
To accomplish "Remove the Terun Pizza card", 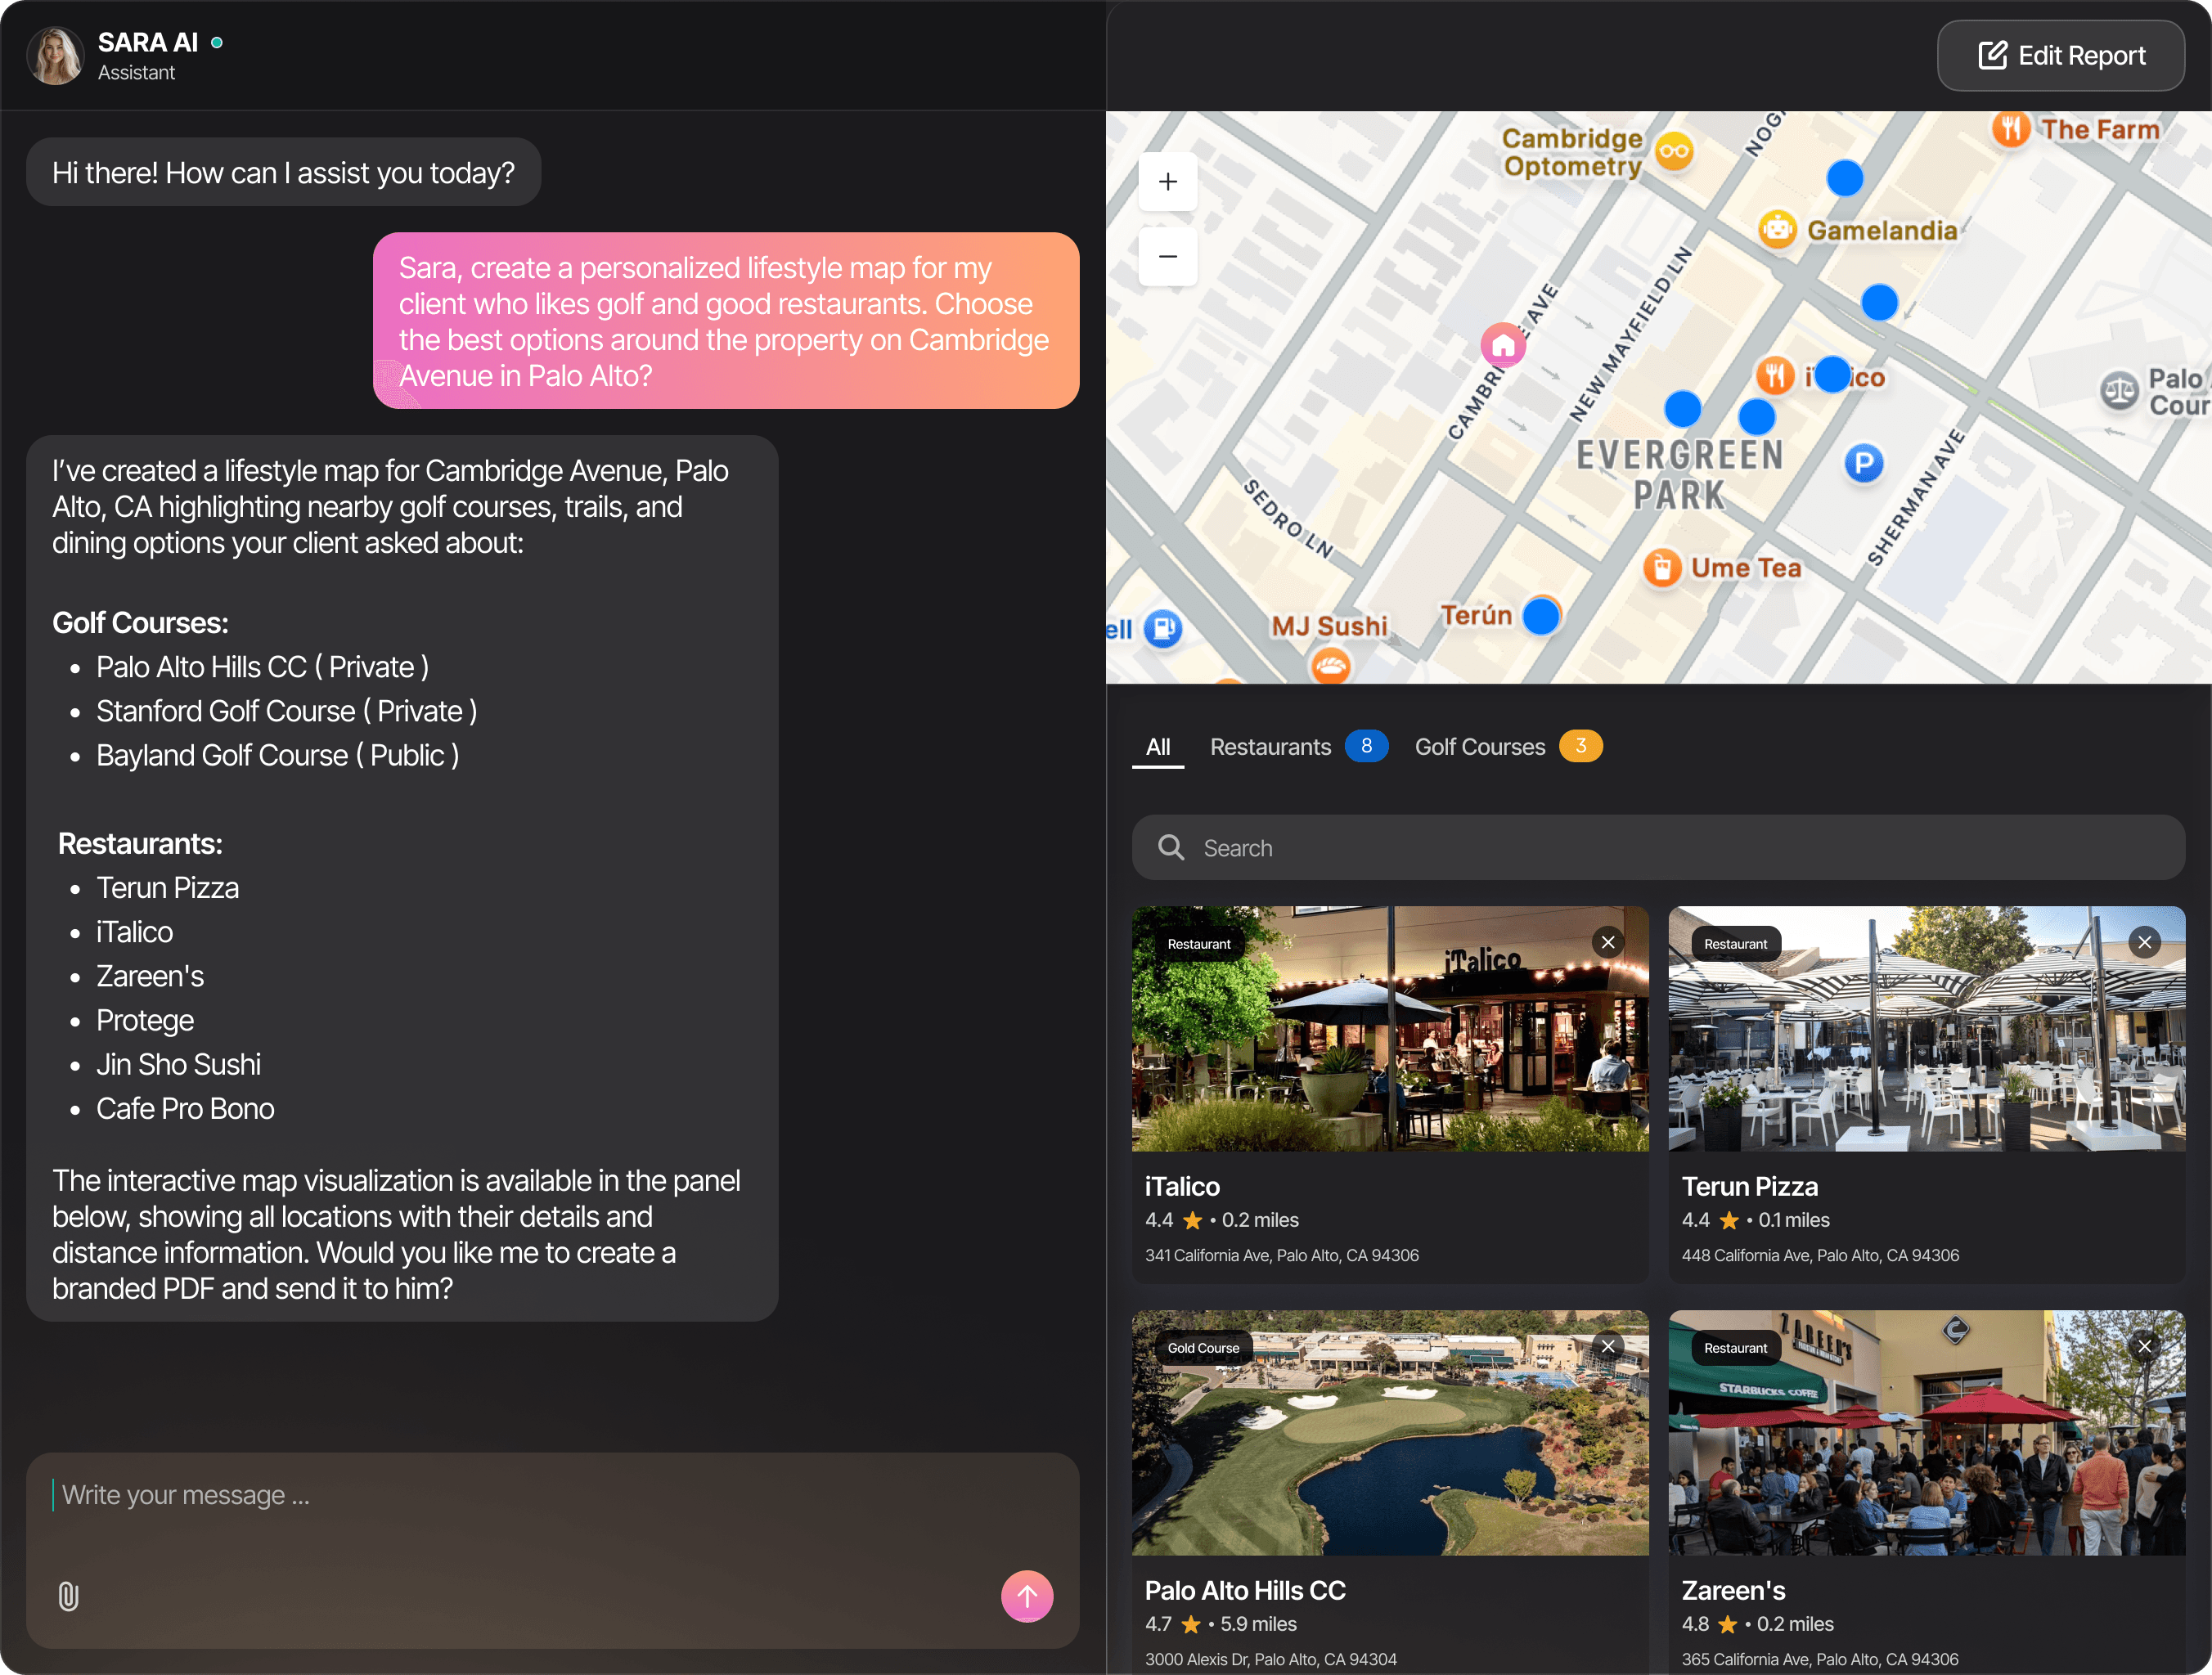I will tap(2144, 942).
